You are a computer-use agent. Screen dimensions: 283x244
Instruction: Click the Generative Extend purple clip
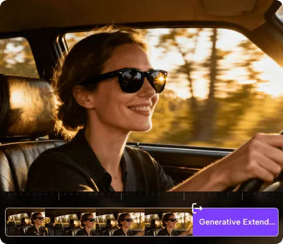235,222
